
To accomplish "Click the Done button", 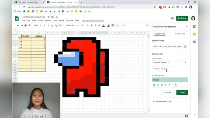I will [x=182, y=92].
